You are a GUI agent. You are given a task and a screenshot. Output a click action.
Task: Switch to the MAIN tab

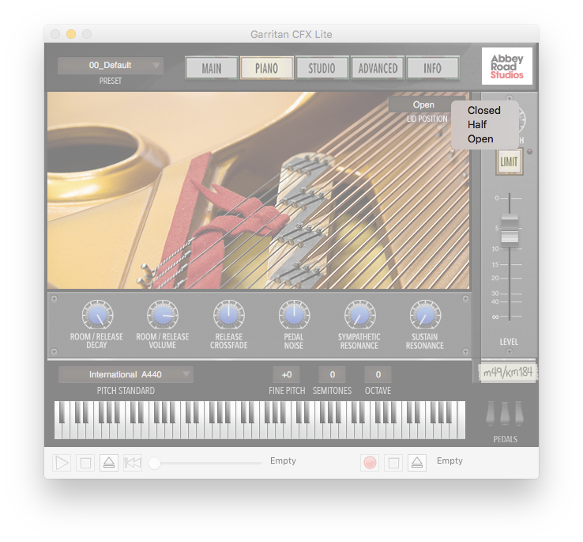[212, 68]
